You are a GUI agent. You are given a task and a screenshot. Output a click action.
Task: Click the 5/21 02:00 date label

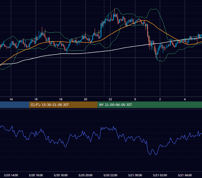point(160,175)
